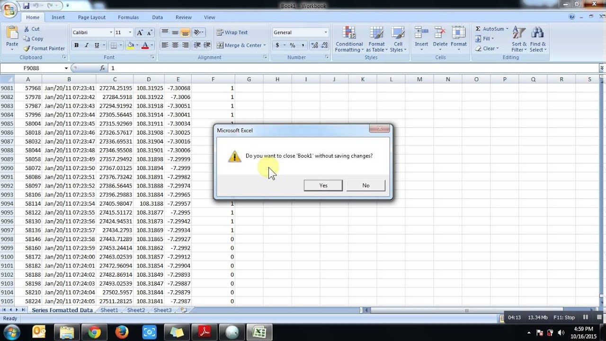606x341 pixels.
Task: Toggle bottom align button
Action: pos(185,33)
